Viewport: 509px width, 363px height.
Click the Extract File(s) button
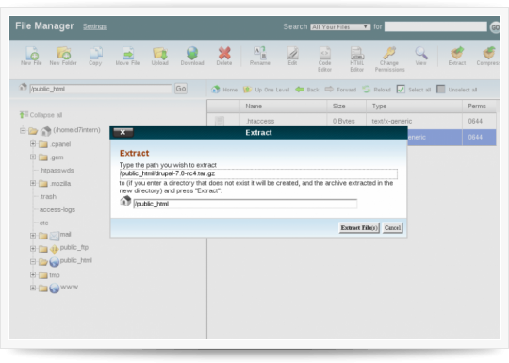tap(359, 228)
